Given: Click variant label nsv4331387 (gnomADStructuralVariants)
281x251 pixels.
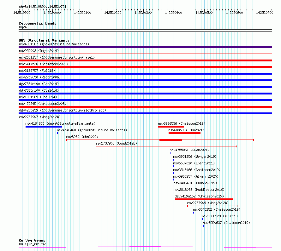Looking at the screenshot, I should click(x=54, y=44).
